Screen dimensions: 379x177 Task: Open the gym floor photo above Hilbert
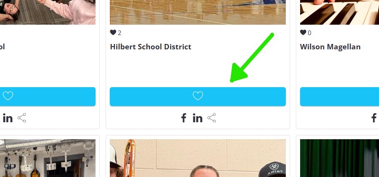(x=198, y=12)
